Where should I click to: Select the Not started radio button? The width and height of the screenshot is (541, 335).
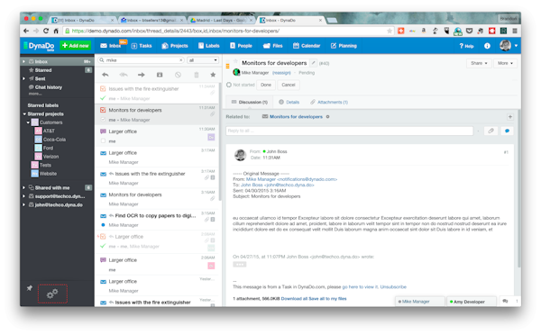pos(229,85)
